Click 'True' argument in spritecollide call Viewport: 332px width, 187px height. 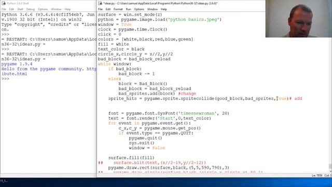[x=282, y=98]
